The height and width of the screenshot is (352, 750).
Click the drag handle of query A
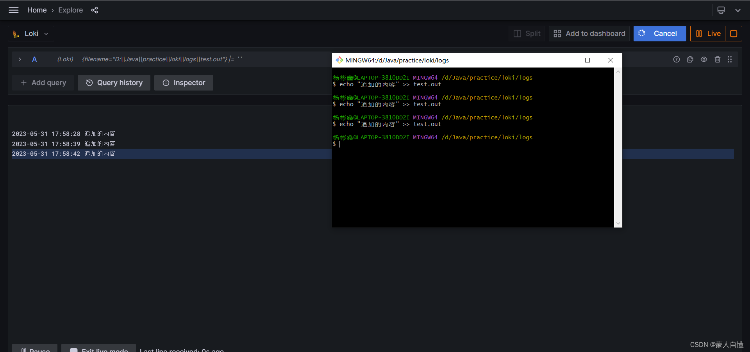[x=730, y=59]
